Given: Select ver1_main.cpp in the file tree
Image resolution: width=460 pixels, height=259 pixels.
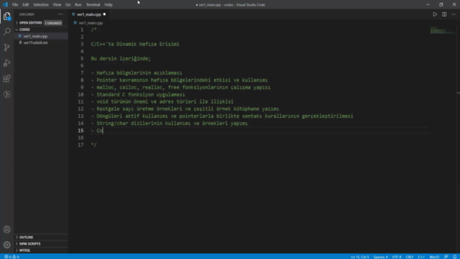Looking at the screenshot, I should (35, 36).
